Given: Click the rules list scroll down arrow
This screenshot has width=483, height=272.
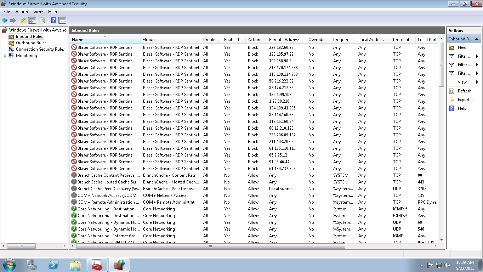Looking at the screenshot, I should pyautogui.click(x=441, y=240).
